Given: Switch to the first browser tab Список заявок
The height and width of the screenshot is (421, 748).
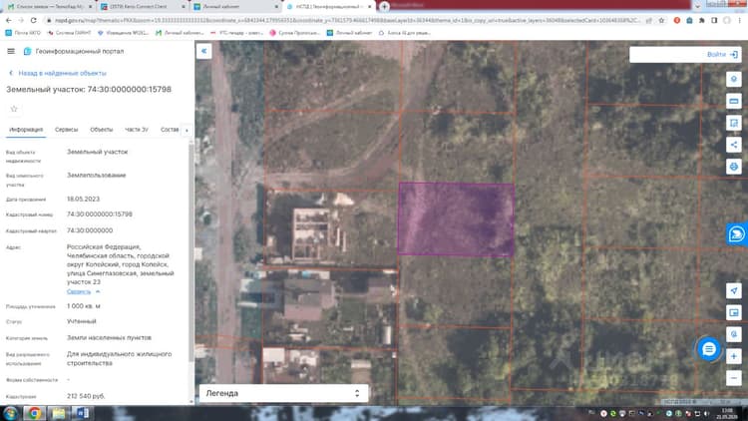Looking at the screenshot, I should (48, 7).
